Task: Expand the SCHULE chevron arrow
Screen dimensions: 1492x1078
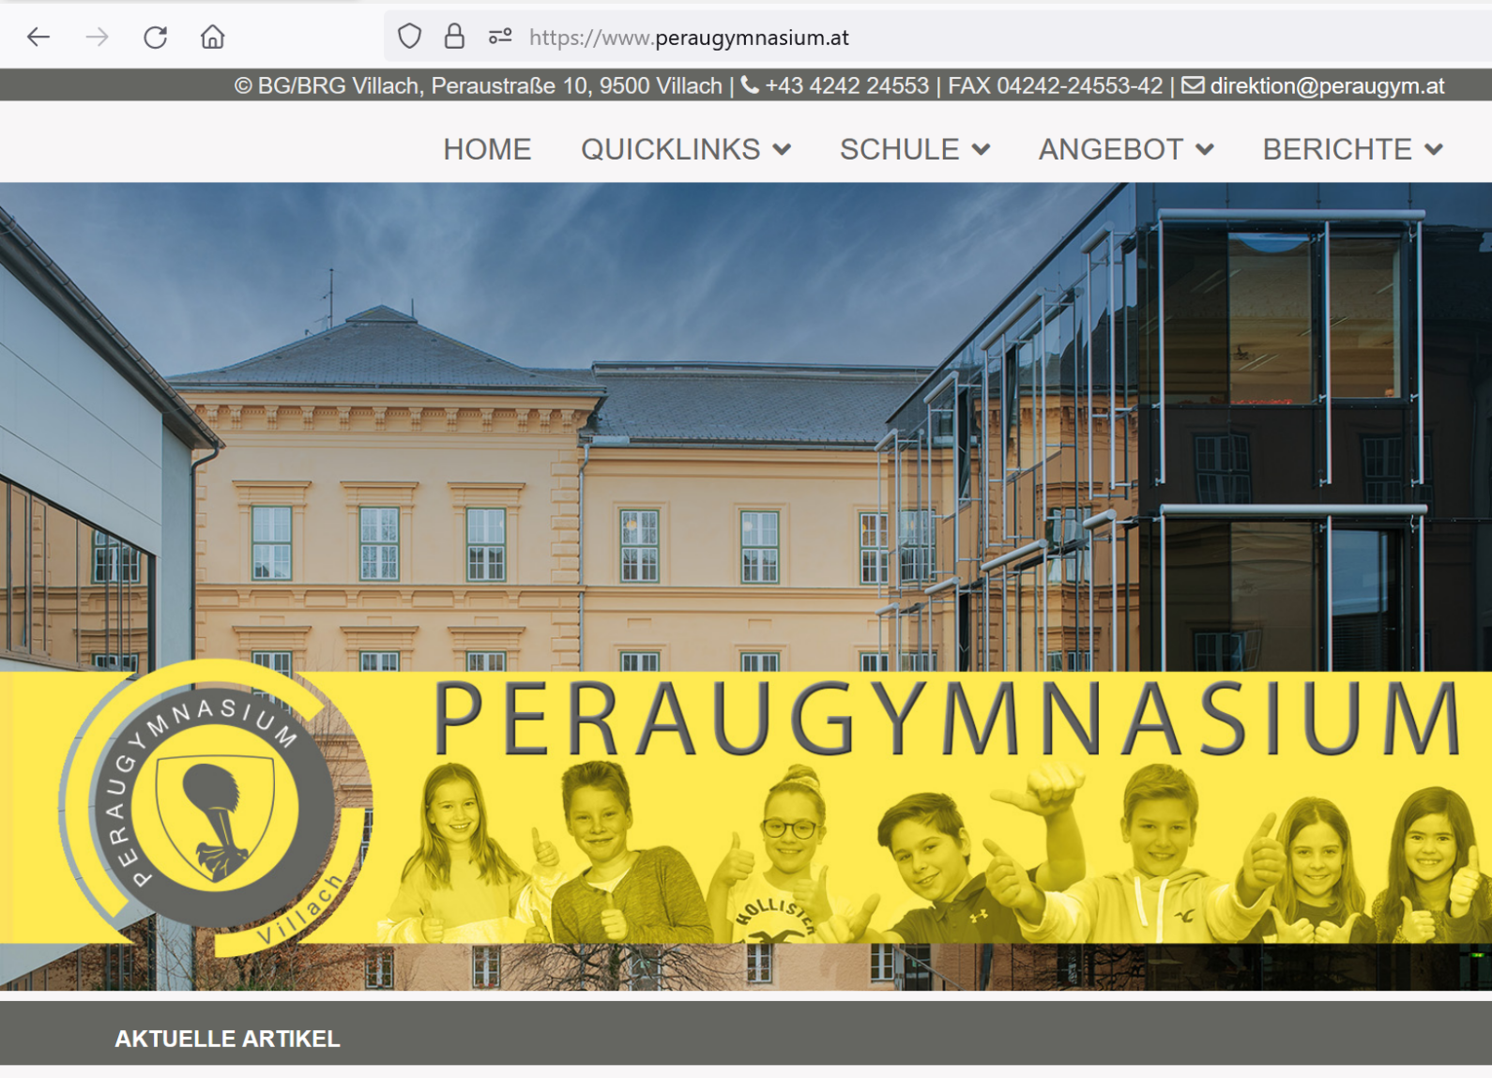Action: tap(981, 149)
